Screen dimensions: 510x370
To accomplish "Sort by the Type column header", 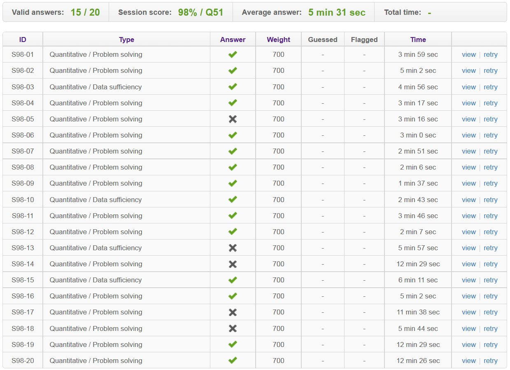I will click(x=126, y=40).
